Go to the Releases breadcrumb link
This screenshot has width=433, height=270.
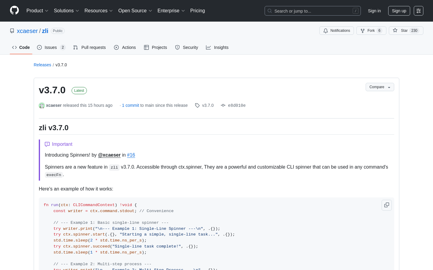[42, 65]
